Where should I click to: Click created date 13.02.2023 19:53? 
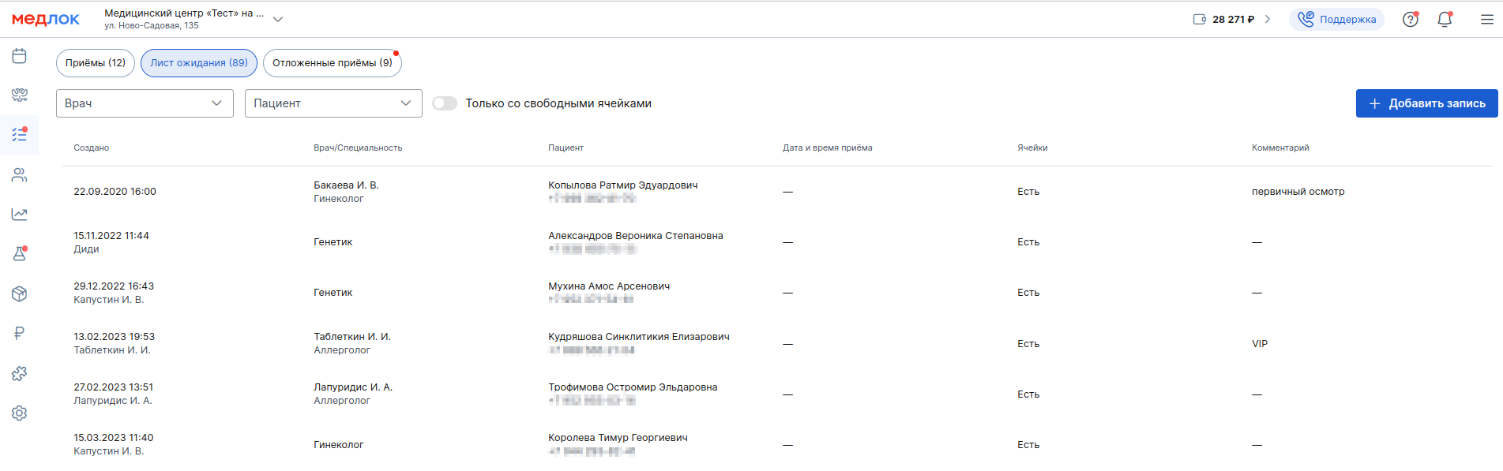pos(114,337)
